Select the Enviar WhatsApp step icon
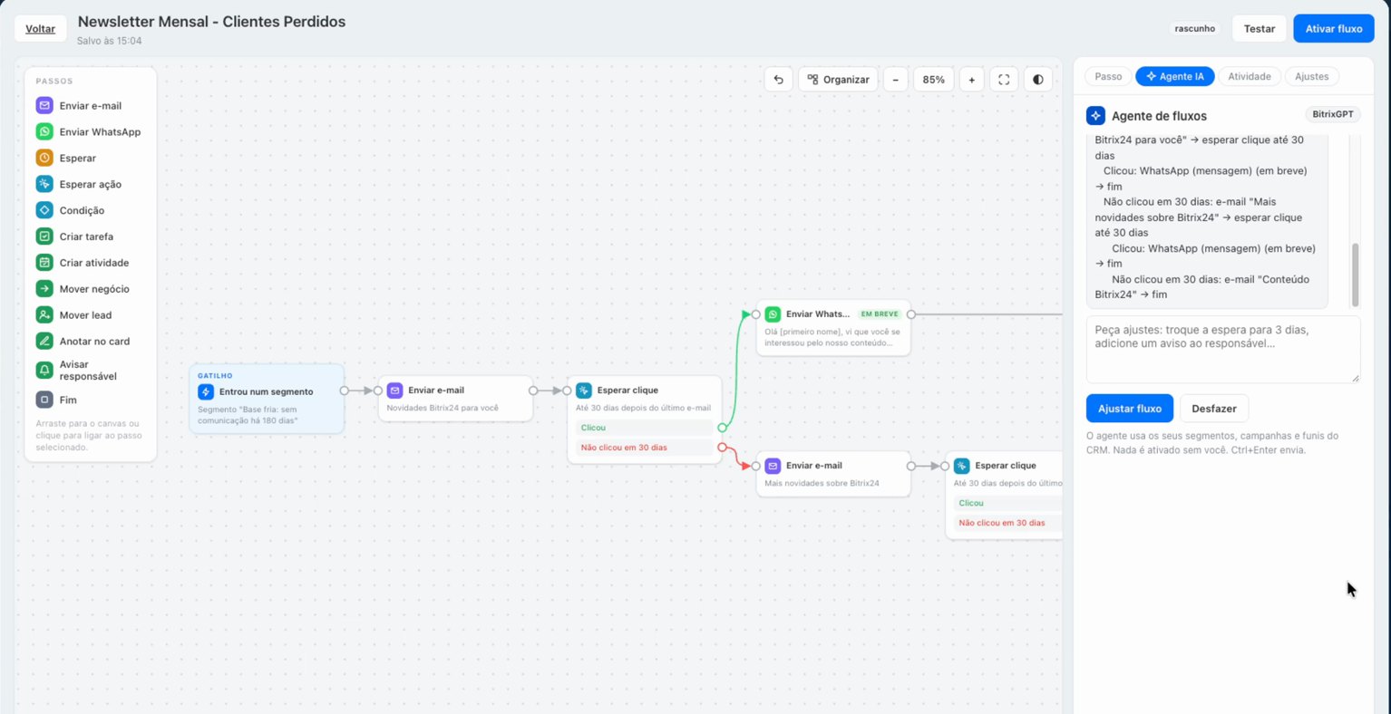 point(44,131)
